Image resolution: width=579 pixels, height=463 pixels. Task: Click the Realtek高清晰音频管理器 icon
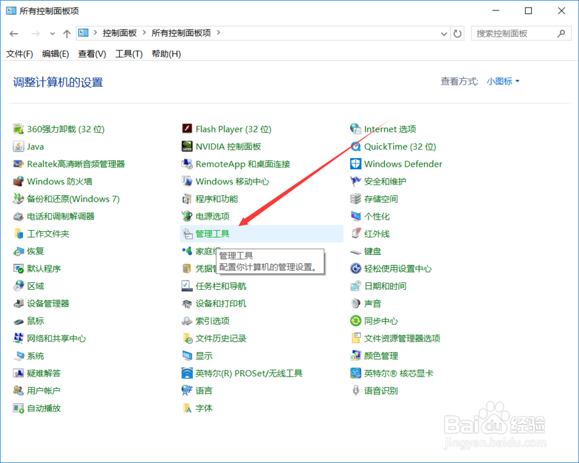[18, 163]
